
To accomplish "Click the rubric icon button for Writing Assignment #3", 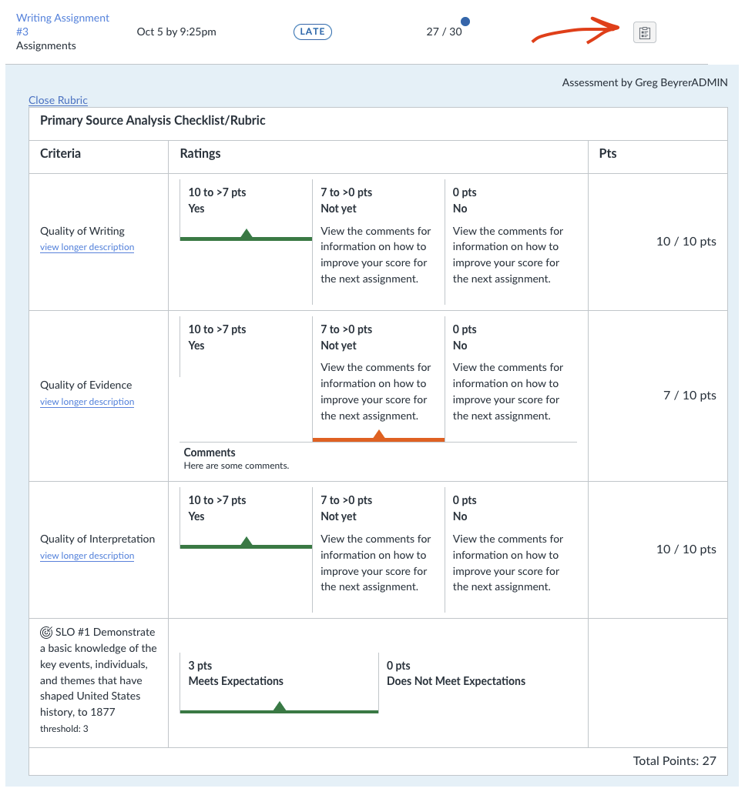I will pos(645,32).
